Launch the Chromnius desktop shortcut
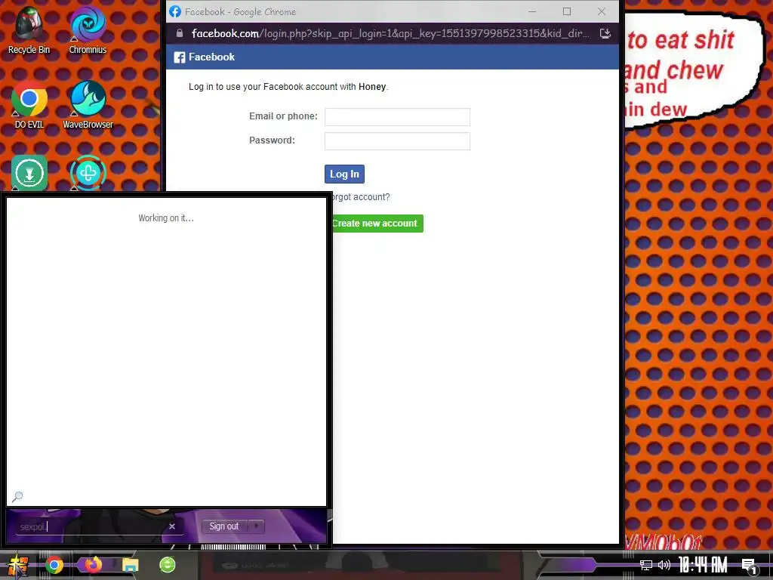 coord(88,30)
